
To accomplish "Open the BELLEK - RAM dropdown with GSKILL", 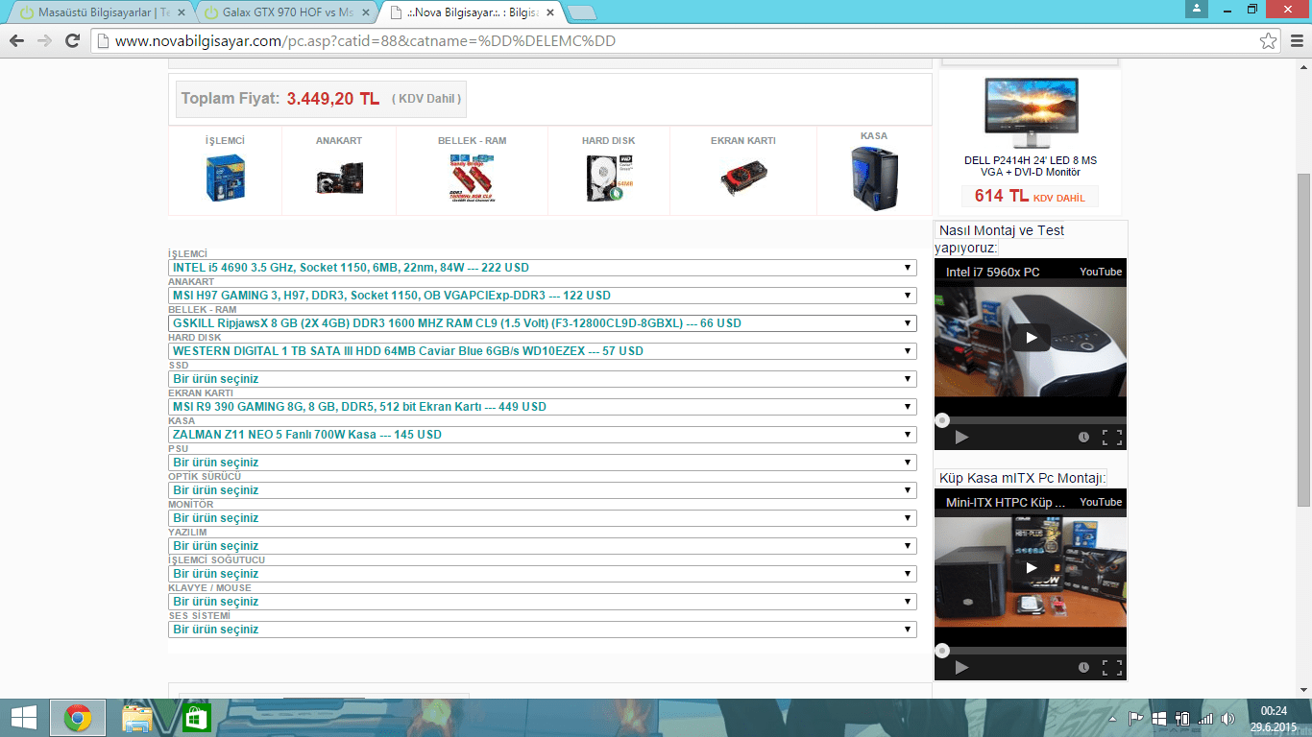I will click(543, 323).
